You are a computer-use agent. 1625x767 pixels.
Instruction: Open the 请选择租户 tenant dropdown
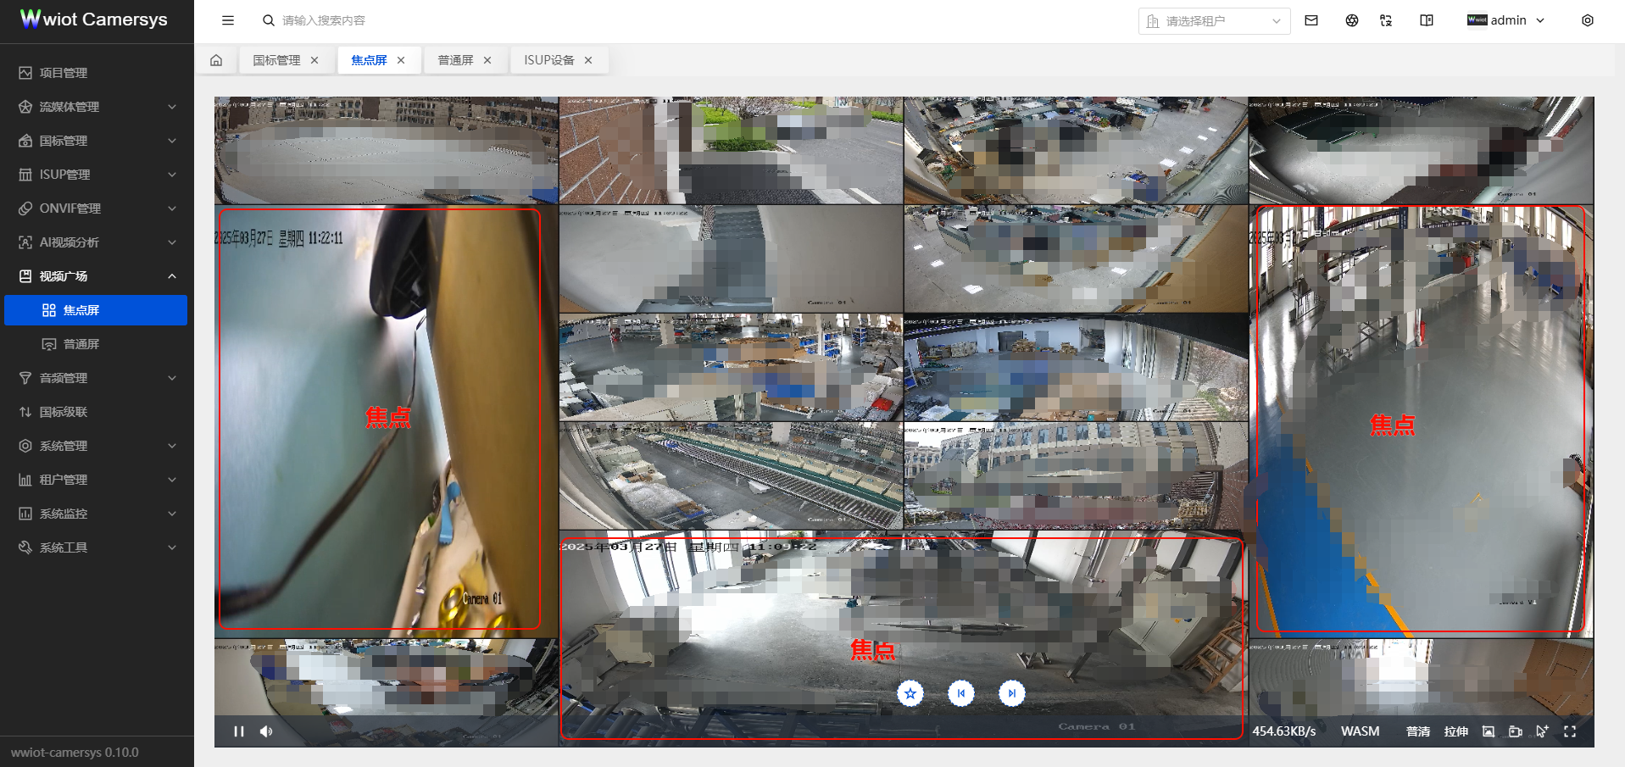pos(1213,21)
